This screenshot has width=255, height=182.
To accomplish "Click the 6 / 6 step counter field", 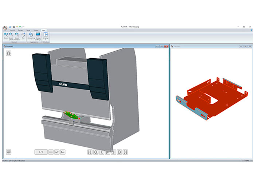I will 41,152.
